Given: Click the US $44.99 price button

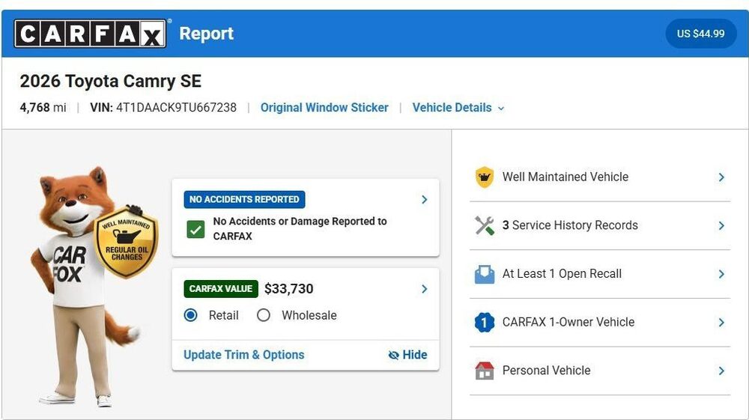Looking at the screenshot, I should coord(701,34).
